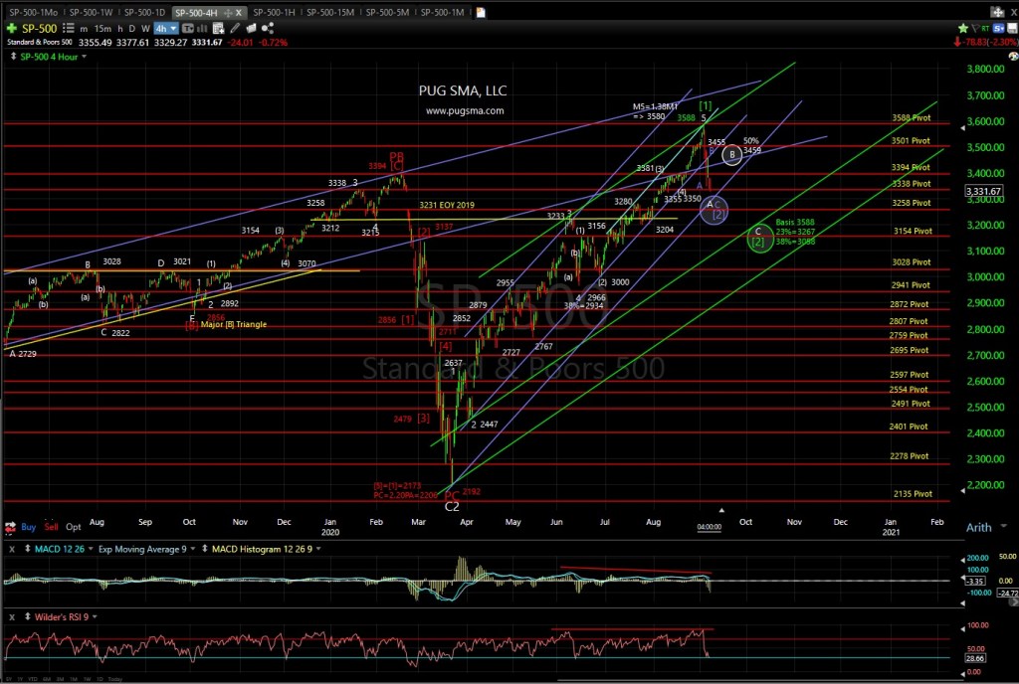
Task: Open the T text style toolbar icon
Action: pos(188,28)
